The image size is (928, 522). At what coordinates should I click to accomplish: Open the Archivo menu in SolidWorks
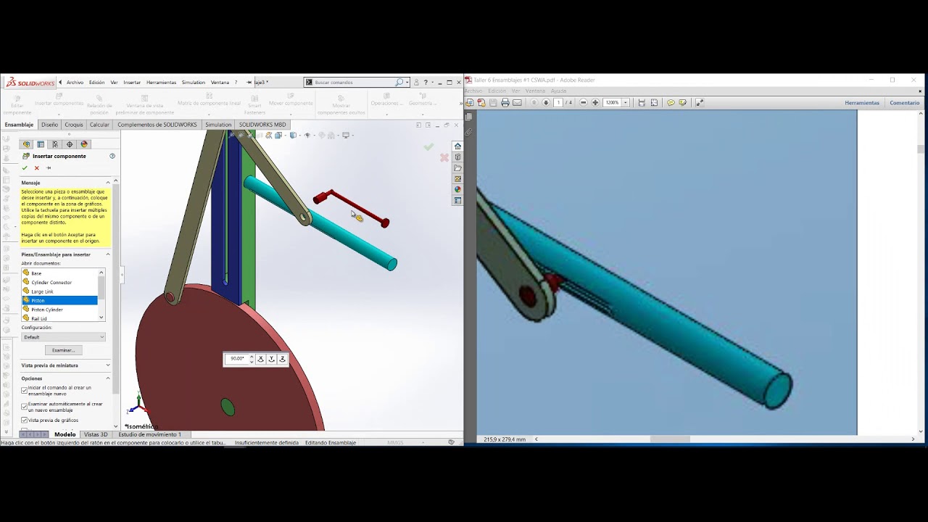point(75,83)
